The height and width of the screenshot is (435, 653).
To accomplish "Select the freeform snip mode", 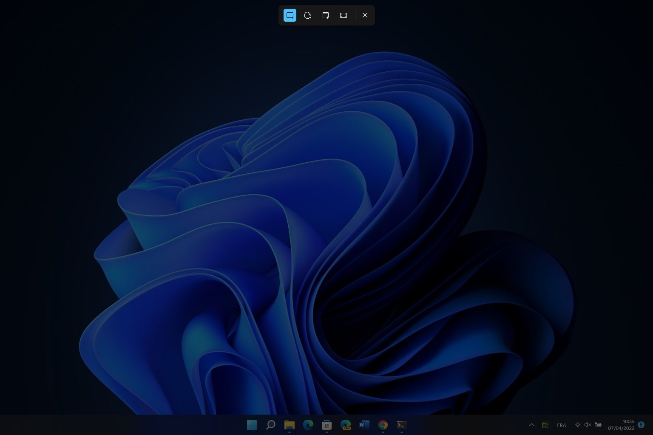I will pyautogui.click(x=308, y=15).
